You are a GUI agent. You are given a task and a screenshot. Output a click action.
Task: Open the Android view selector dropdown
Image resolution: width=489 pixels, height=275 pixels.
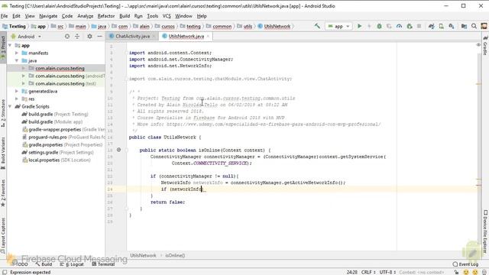pos(26,37)
